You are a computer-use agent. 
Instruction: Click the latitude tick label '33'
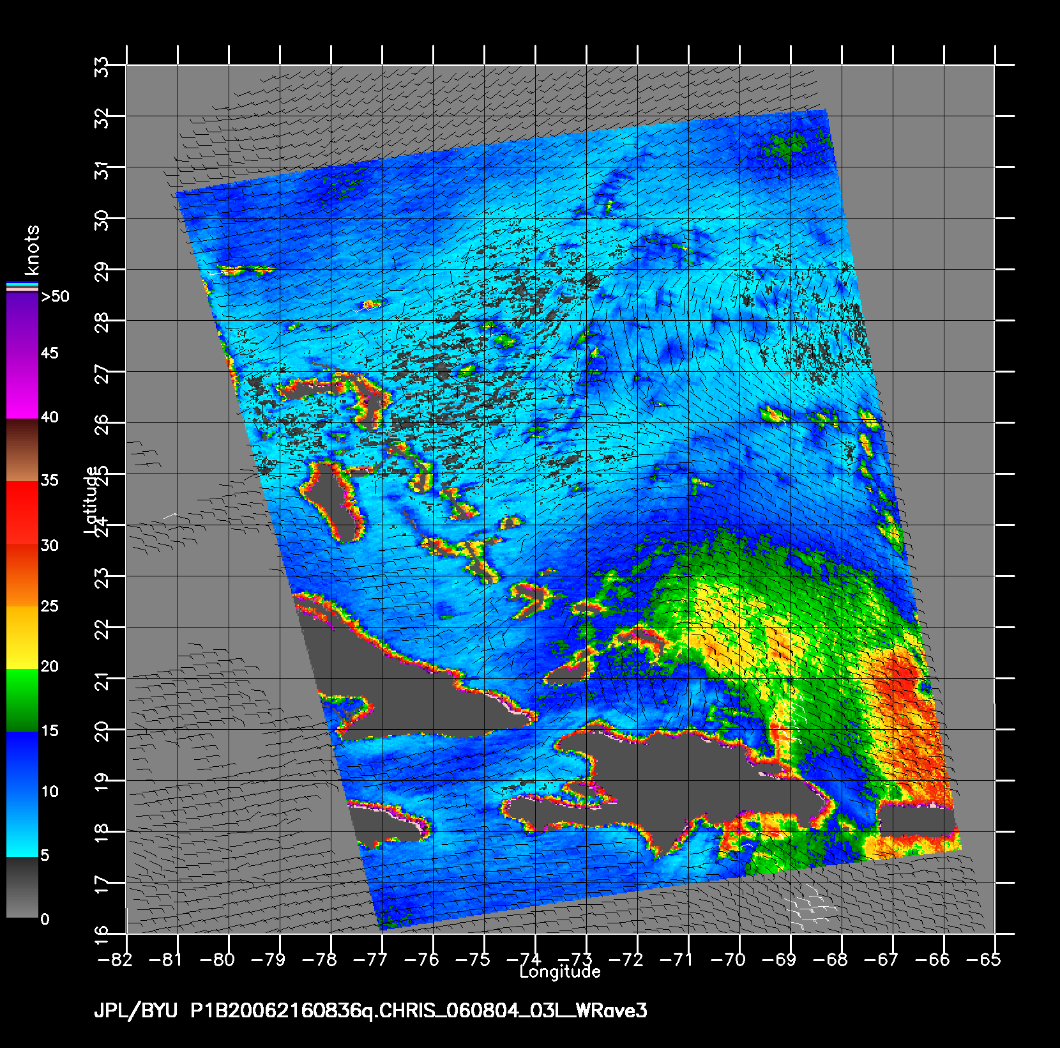101,67
